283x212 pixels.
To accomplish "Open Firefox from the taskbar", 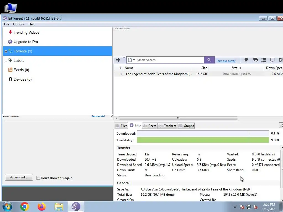I will (42, 206).
